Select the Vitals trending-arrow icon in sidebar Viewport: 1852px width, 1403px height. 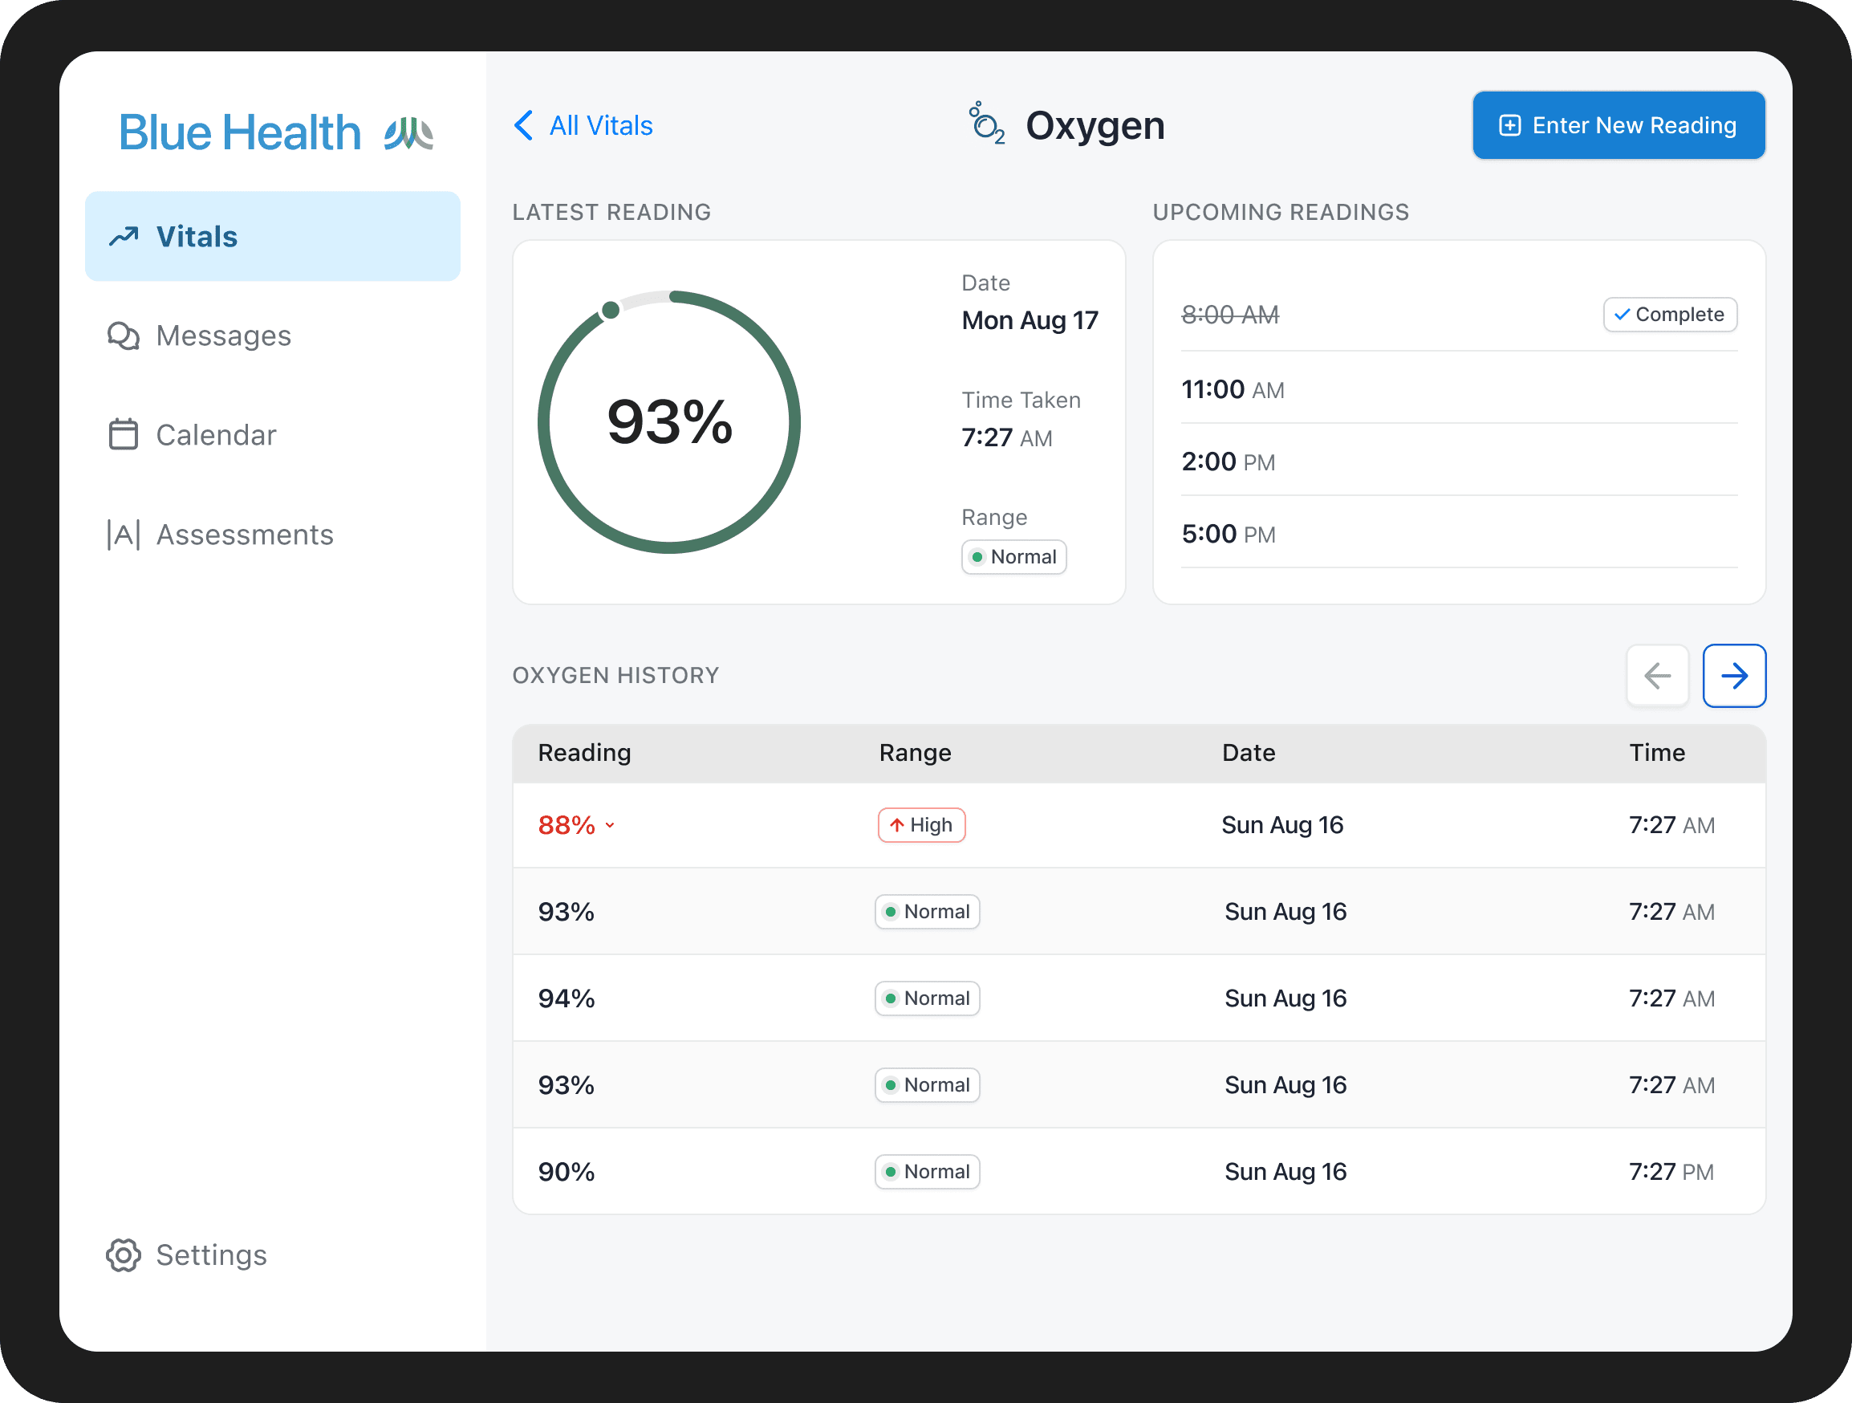(x=124, y=236)
